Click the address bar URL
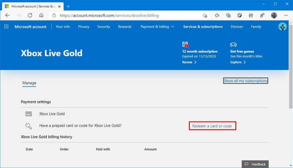 (x=109, y=16)
